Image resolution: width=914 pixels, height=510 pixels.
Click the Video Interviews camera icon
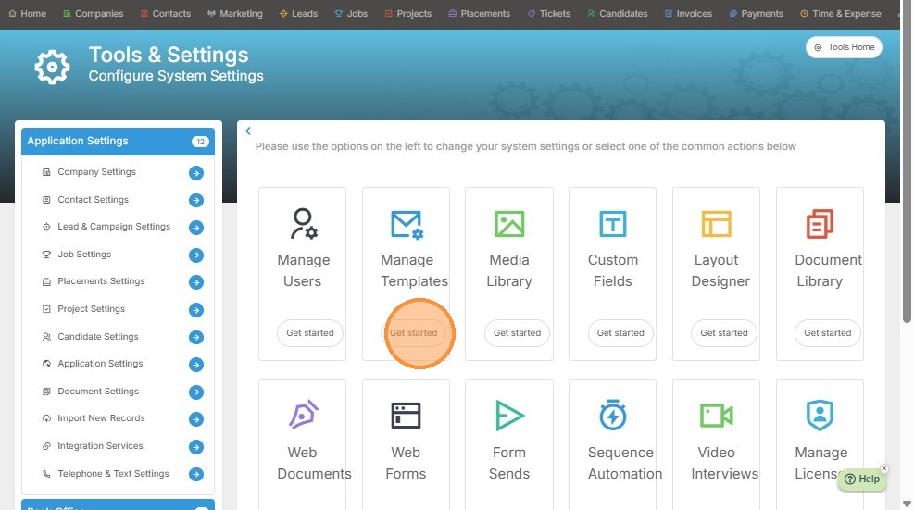point(717,416)
